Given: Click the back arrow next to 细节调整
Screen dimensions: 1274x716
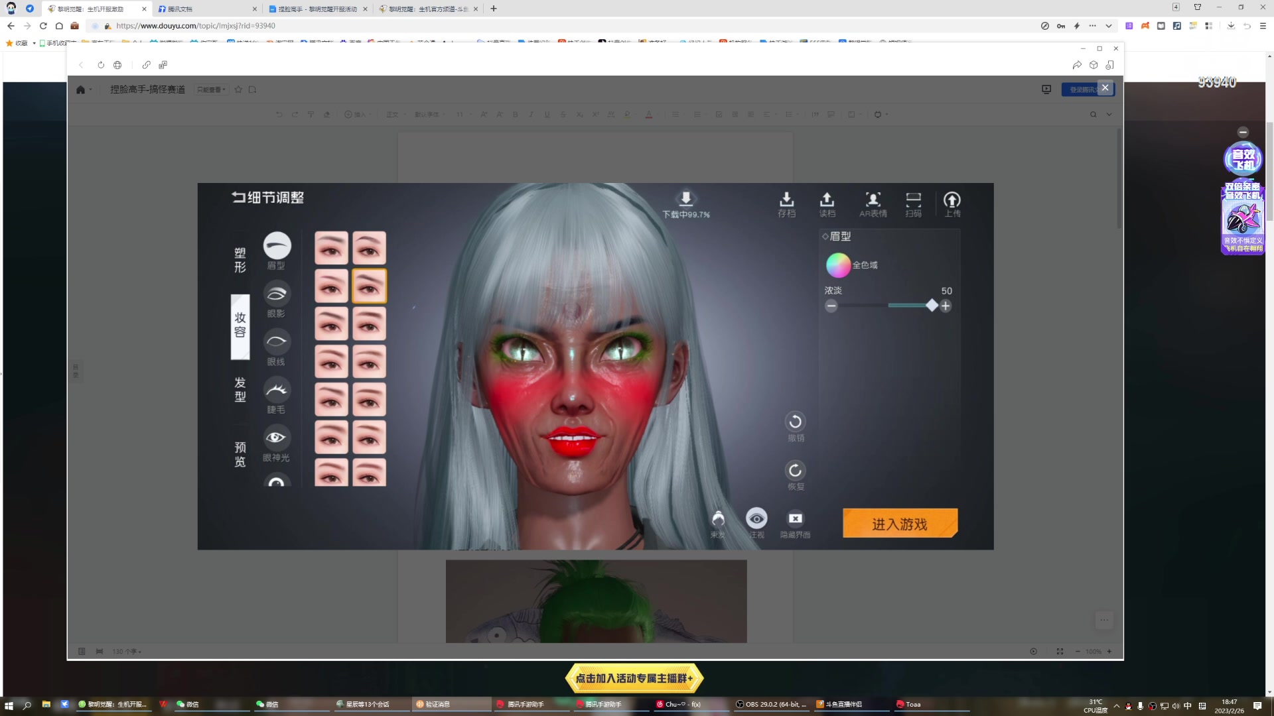Looking at the screenshot, I should pos(238,198).
